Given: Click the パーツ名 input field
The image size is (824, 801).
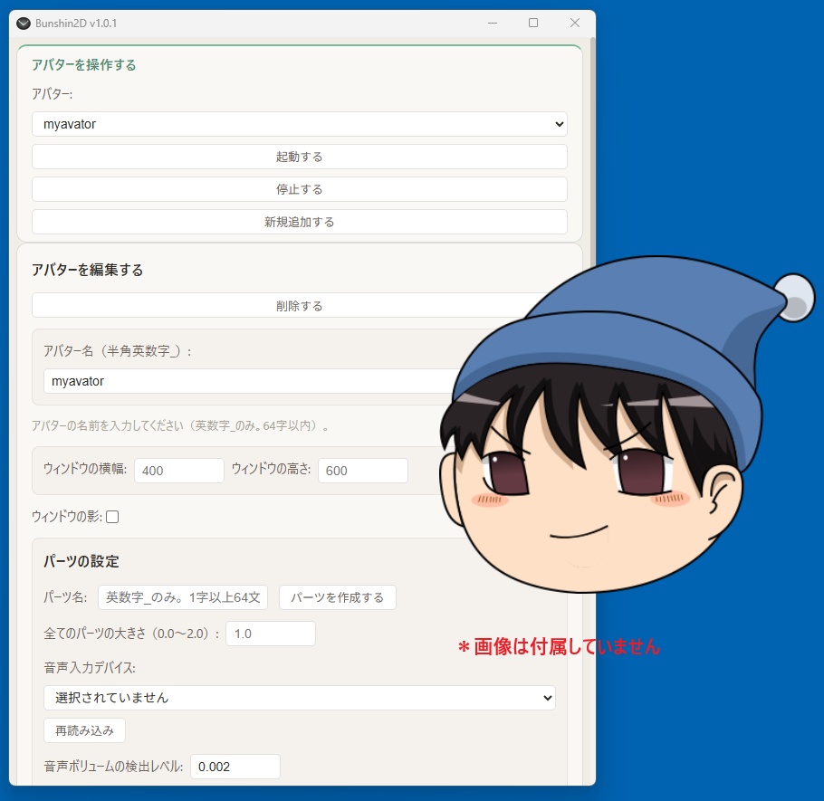Looking at the screenshot, I should coord(183,597).
